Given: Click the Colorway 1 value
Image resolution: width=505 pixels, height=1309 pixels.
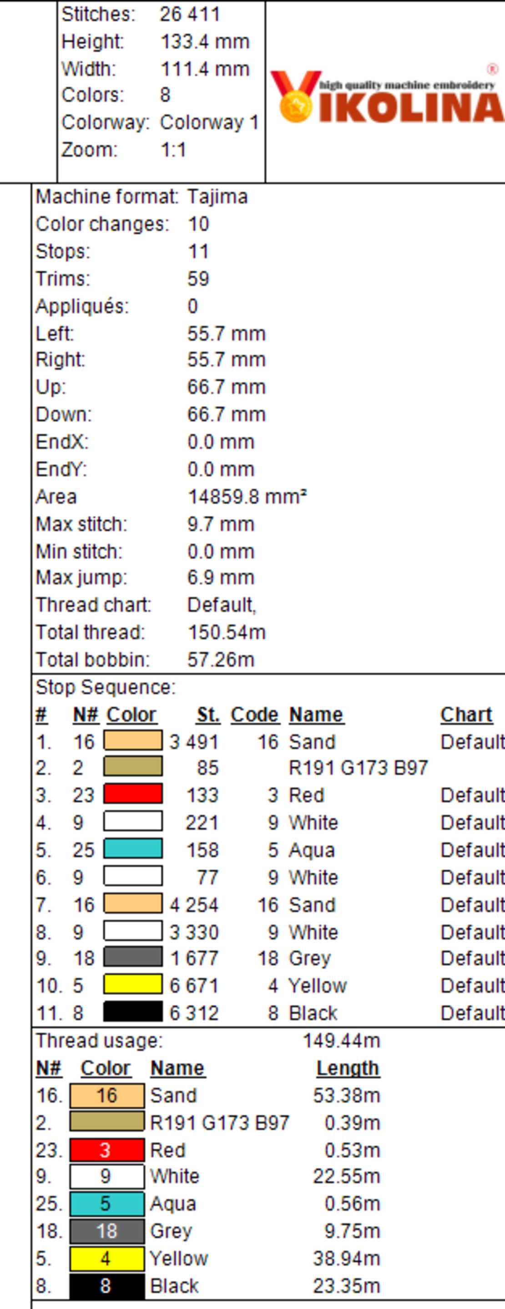Looking at the screenshot, I should 209,122.
